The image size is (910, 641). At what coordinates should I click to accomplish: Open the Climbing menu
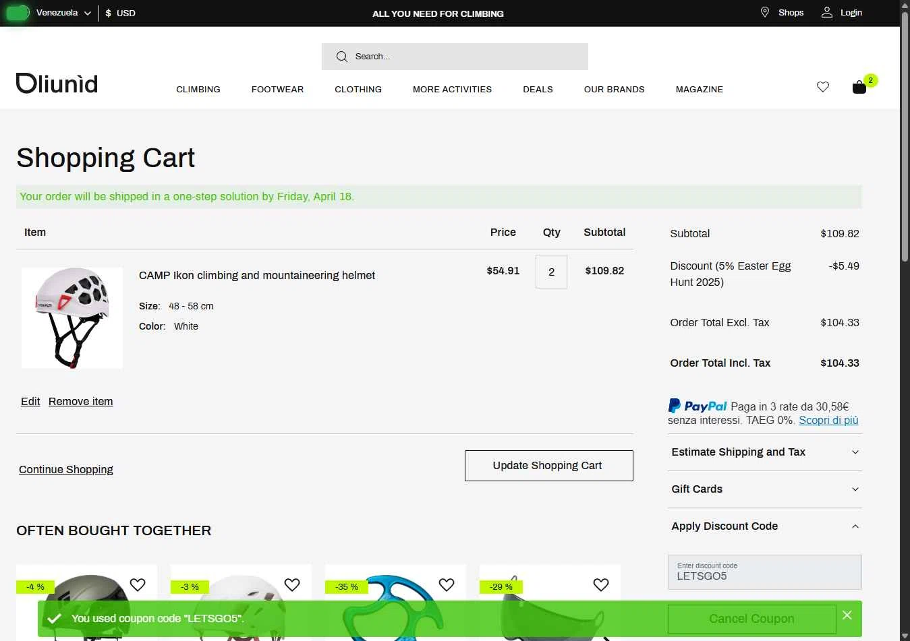coord(198,89)
